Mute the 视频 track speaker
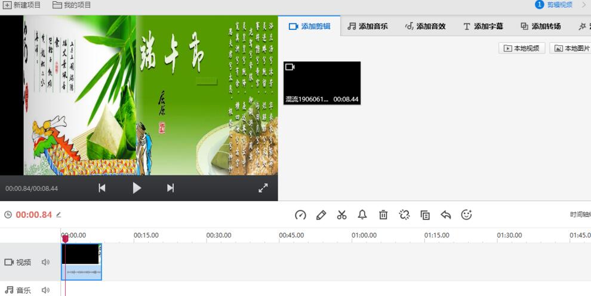This screenshot has width=591, height=296. point(45,262)
